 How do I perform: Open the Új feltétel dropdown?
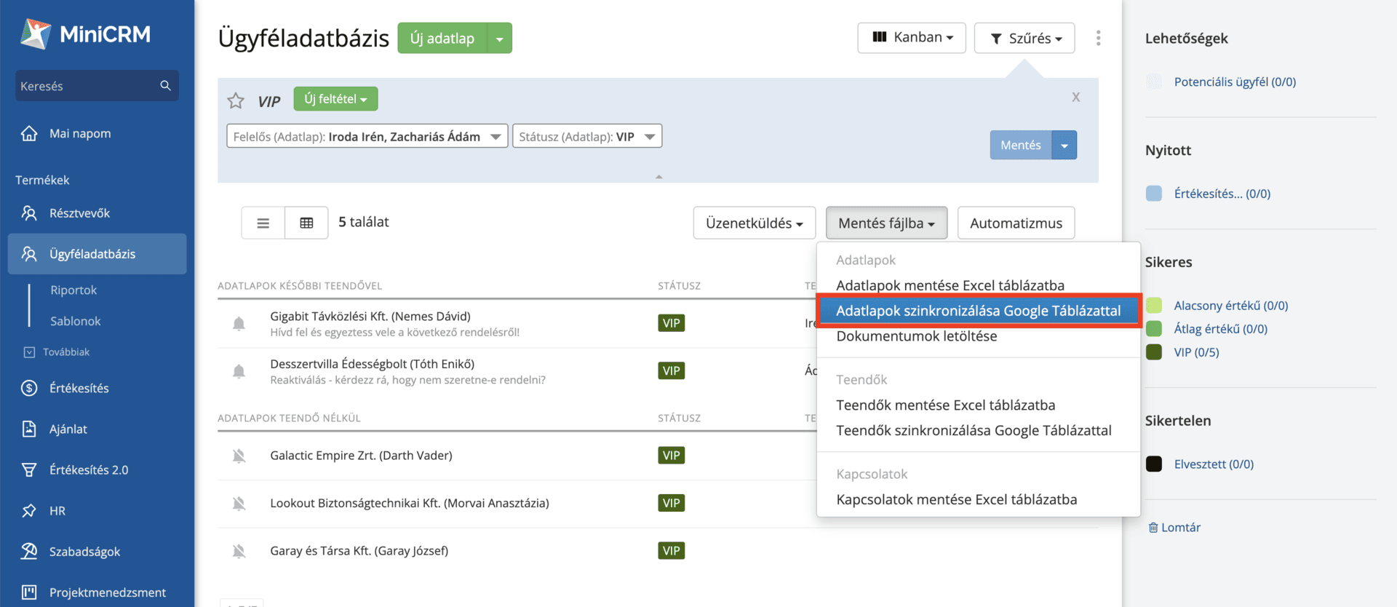335,99
